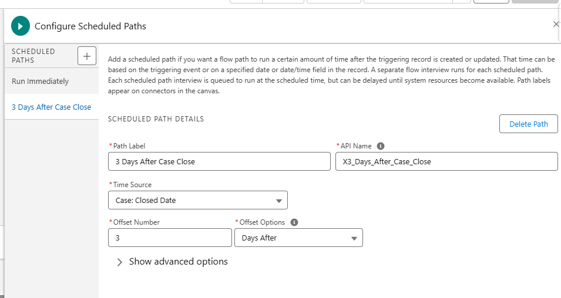Click the Scheduled Path Details heading
The width and height of the screenshot is (561, 298).
click(156, 119)
